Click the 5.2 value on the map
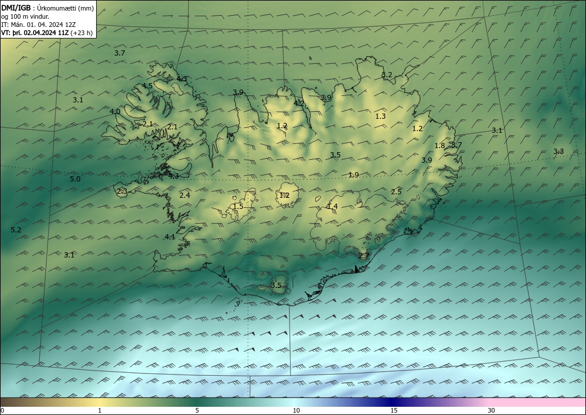 [x=16, y=230]
